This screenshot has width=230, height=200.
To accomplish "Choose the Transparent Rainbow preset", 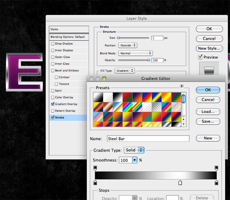I will [137, 107].
